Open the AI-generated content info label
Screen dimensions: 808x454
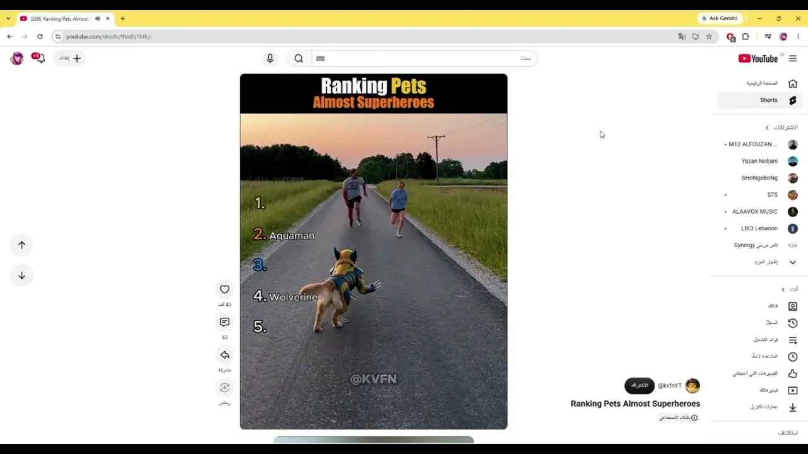point(679,418)
